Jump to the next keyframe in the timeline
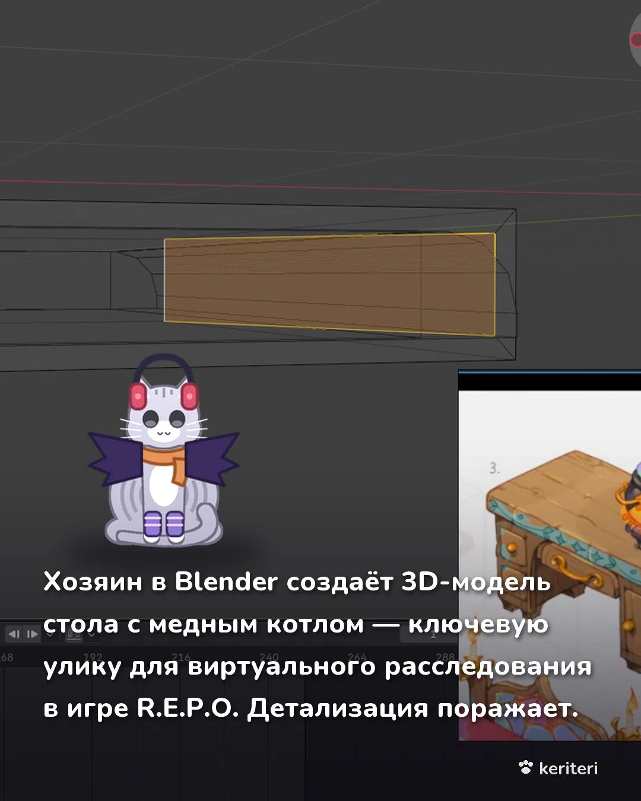This screenshot has height=801, width=641. (31, 634)
